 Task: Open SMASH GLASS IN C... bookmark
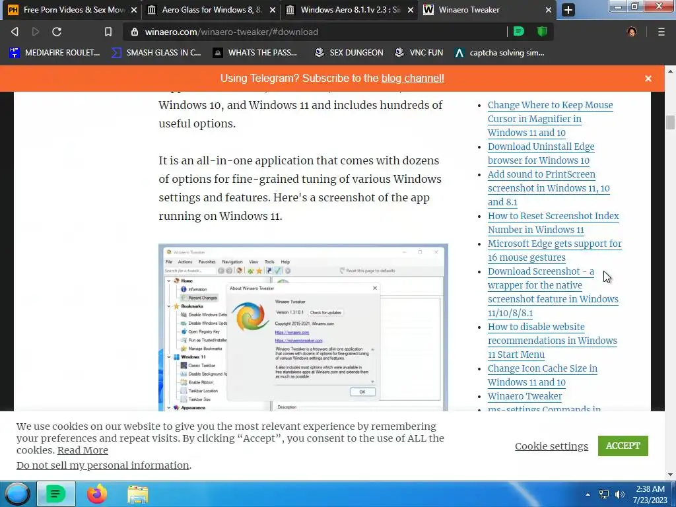pyautogui.click(x=156, y=53)
